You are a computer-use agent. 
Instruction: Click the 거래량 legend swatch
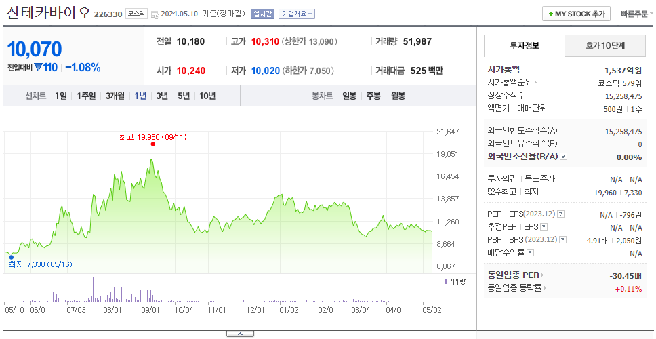coord(446,281)
